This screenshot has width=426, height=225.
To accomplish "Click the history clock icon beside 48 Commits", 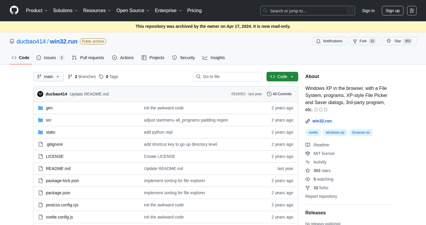I will pyautogui.click(x=269, y=94).
